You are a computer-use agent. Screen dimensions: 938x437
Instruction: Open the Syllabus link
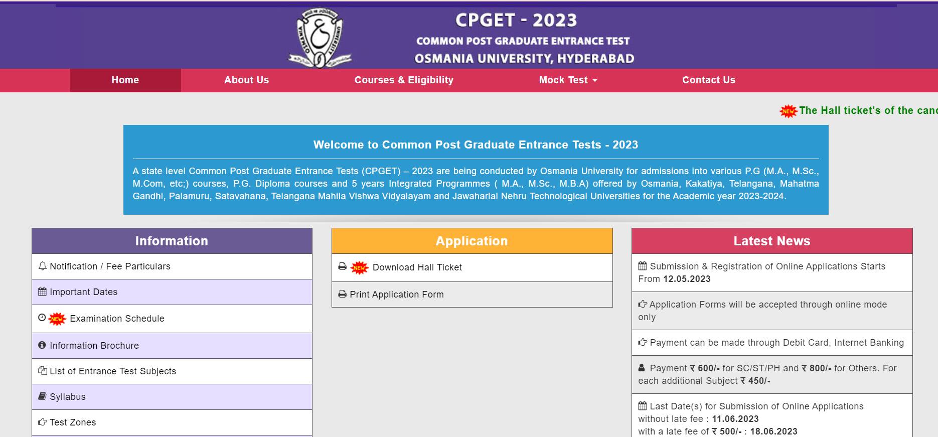pyautogui.click(x=68, y=397)
